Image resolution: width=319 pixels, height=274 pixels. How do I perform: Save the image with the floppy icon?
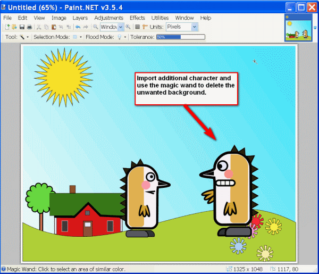22,27
